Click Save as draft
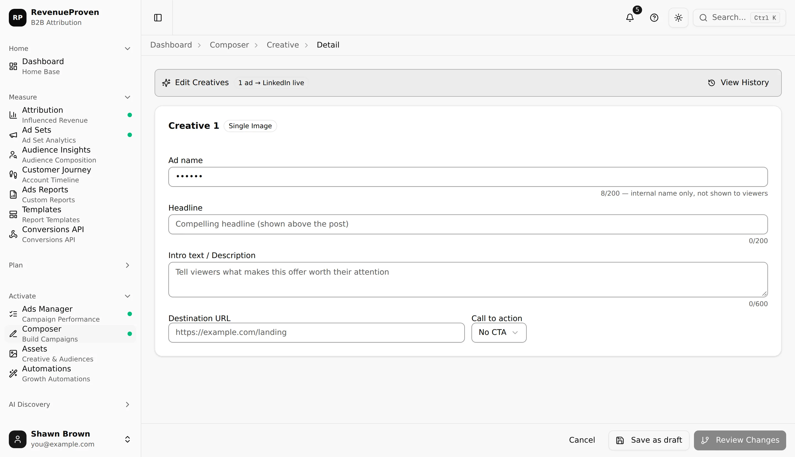795x457 pixels. click(x=649, y=440)
